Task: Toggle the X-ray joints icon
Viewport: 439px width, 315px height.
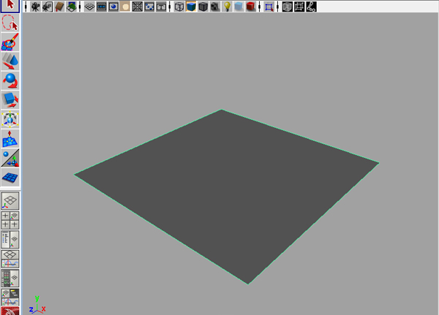Action: point(312,7)
